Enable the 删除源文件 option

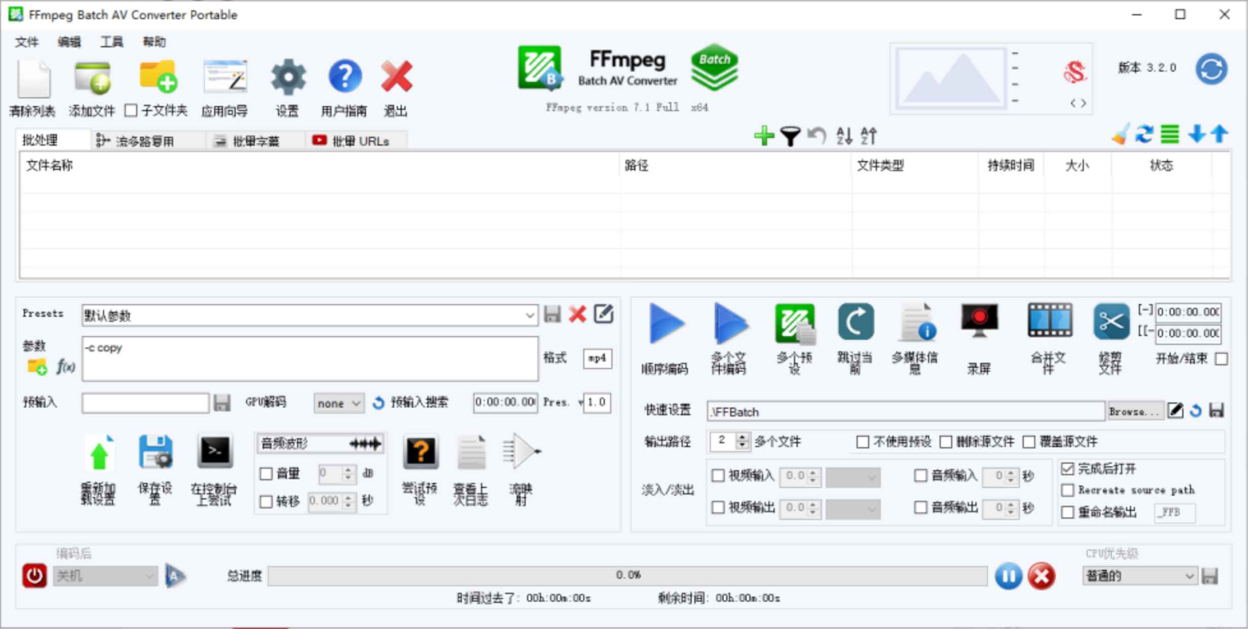pos(946,442)
